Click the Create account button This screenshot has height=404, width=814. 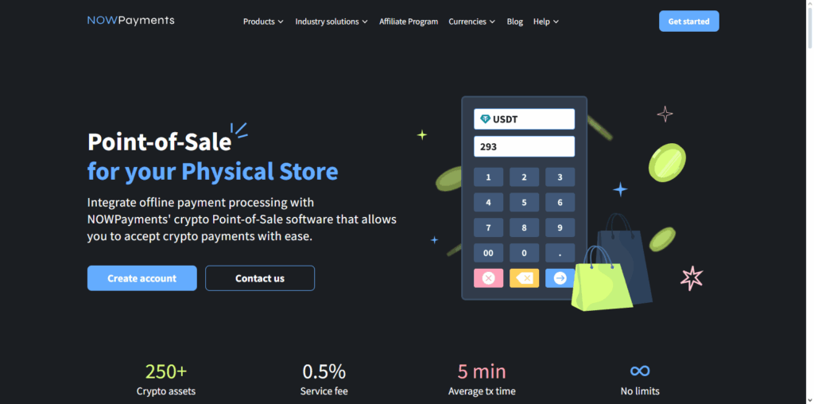tap(141, 278)
